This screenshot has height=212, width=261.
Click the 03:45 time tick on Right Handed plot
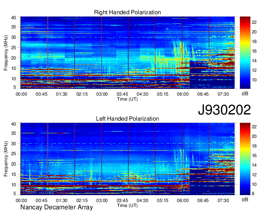(x=122, y=94)
